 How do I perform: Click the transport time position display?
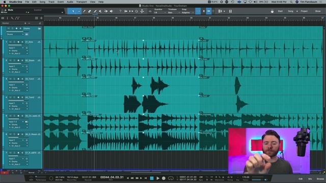[x=112, y=177]
